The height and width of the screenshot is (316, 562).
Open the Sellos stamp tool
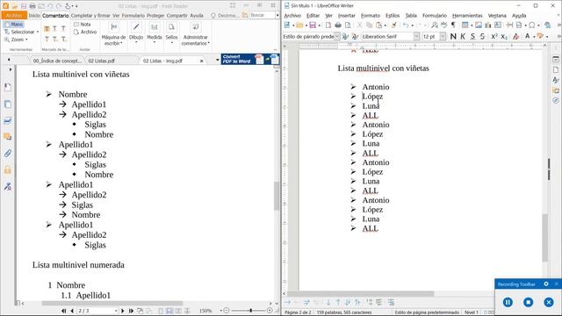(x=171, y=32)
